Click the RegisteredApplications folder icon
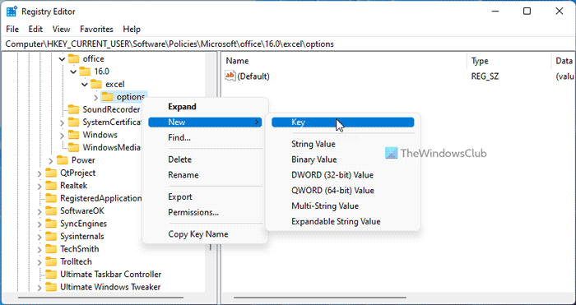The width and height of the screenshot is (576, 305). click(51, 198)
